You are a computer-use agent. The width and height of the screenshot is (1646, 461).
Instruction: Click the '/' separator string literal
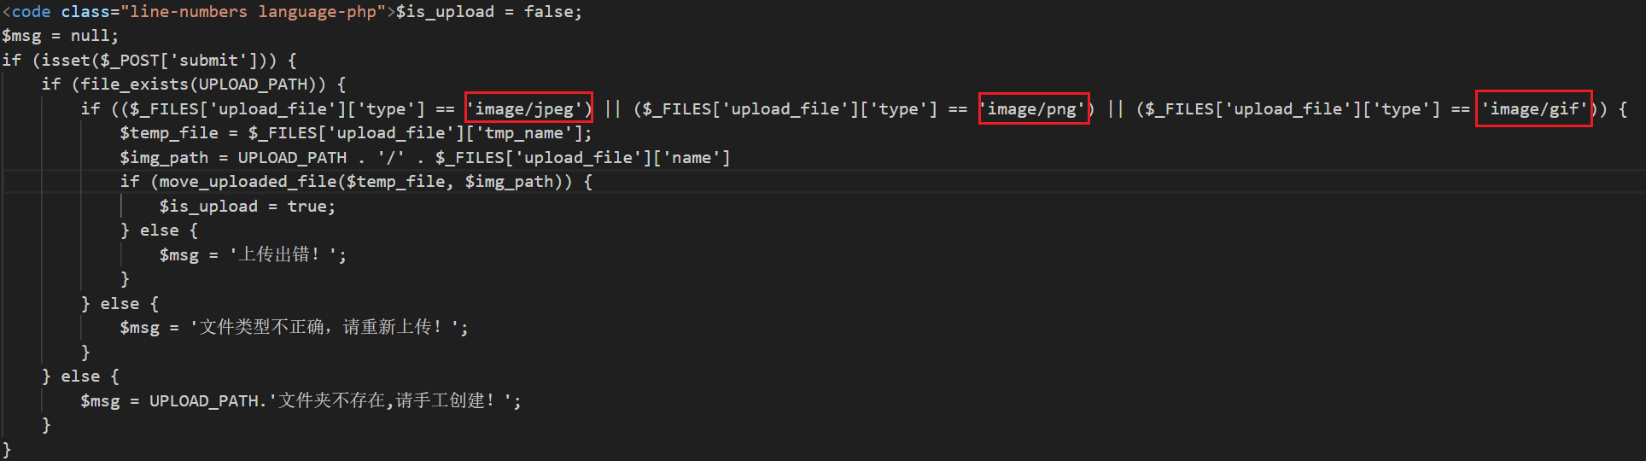[391, 158]
